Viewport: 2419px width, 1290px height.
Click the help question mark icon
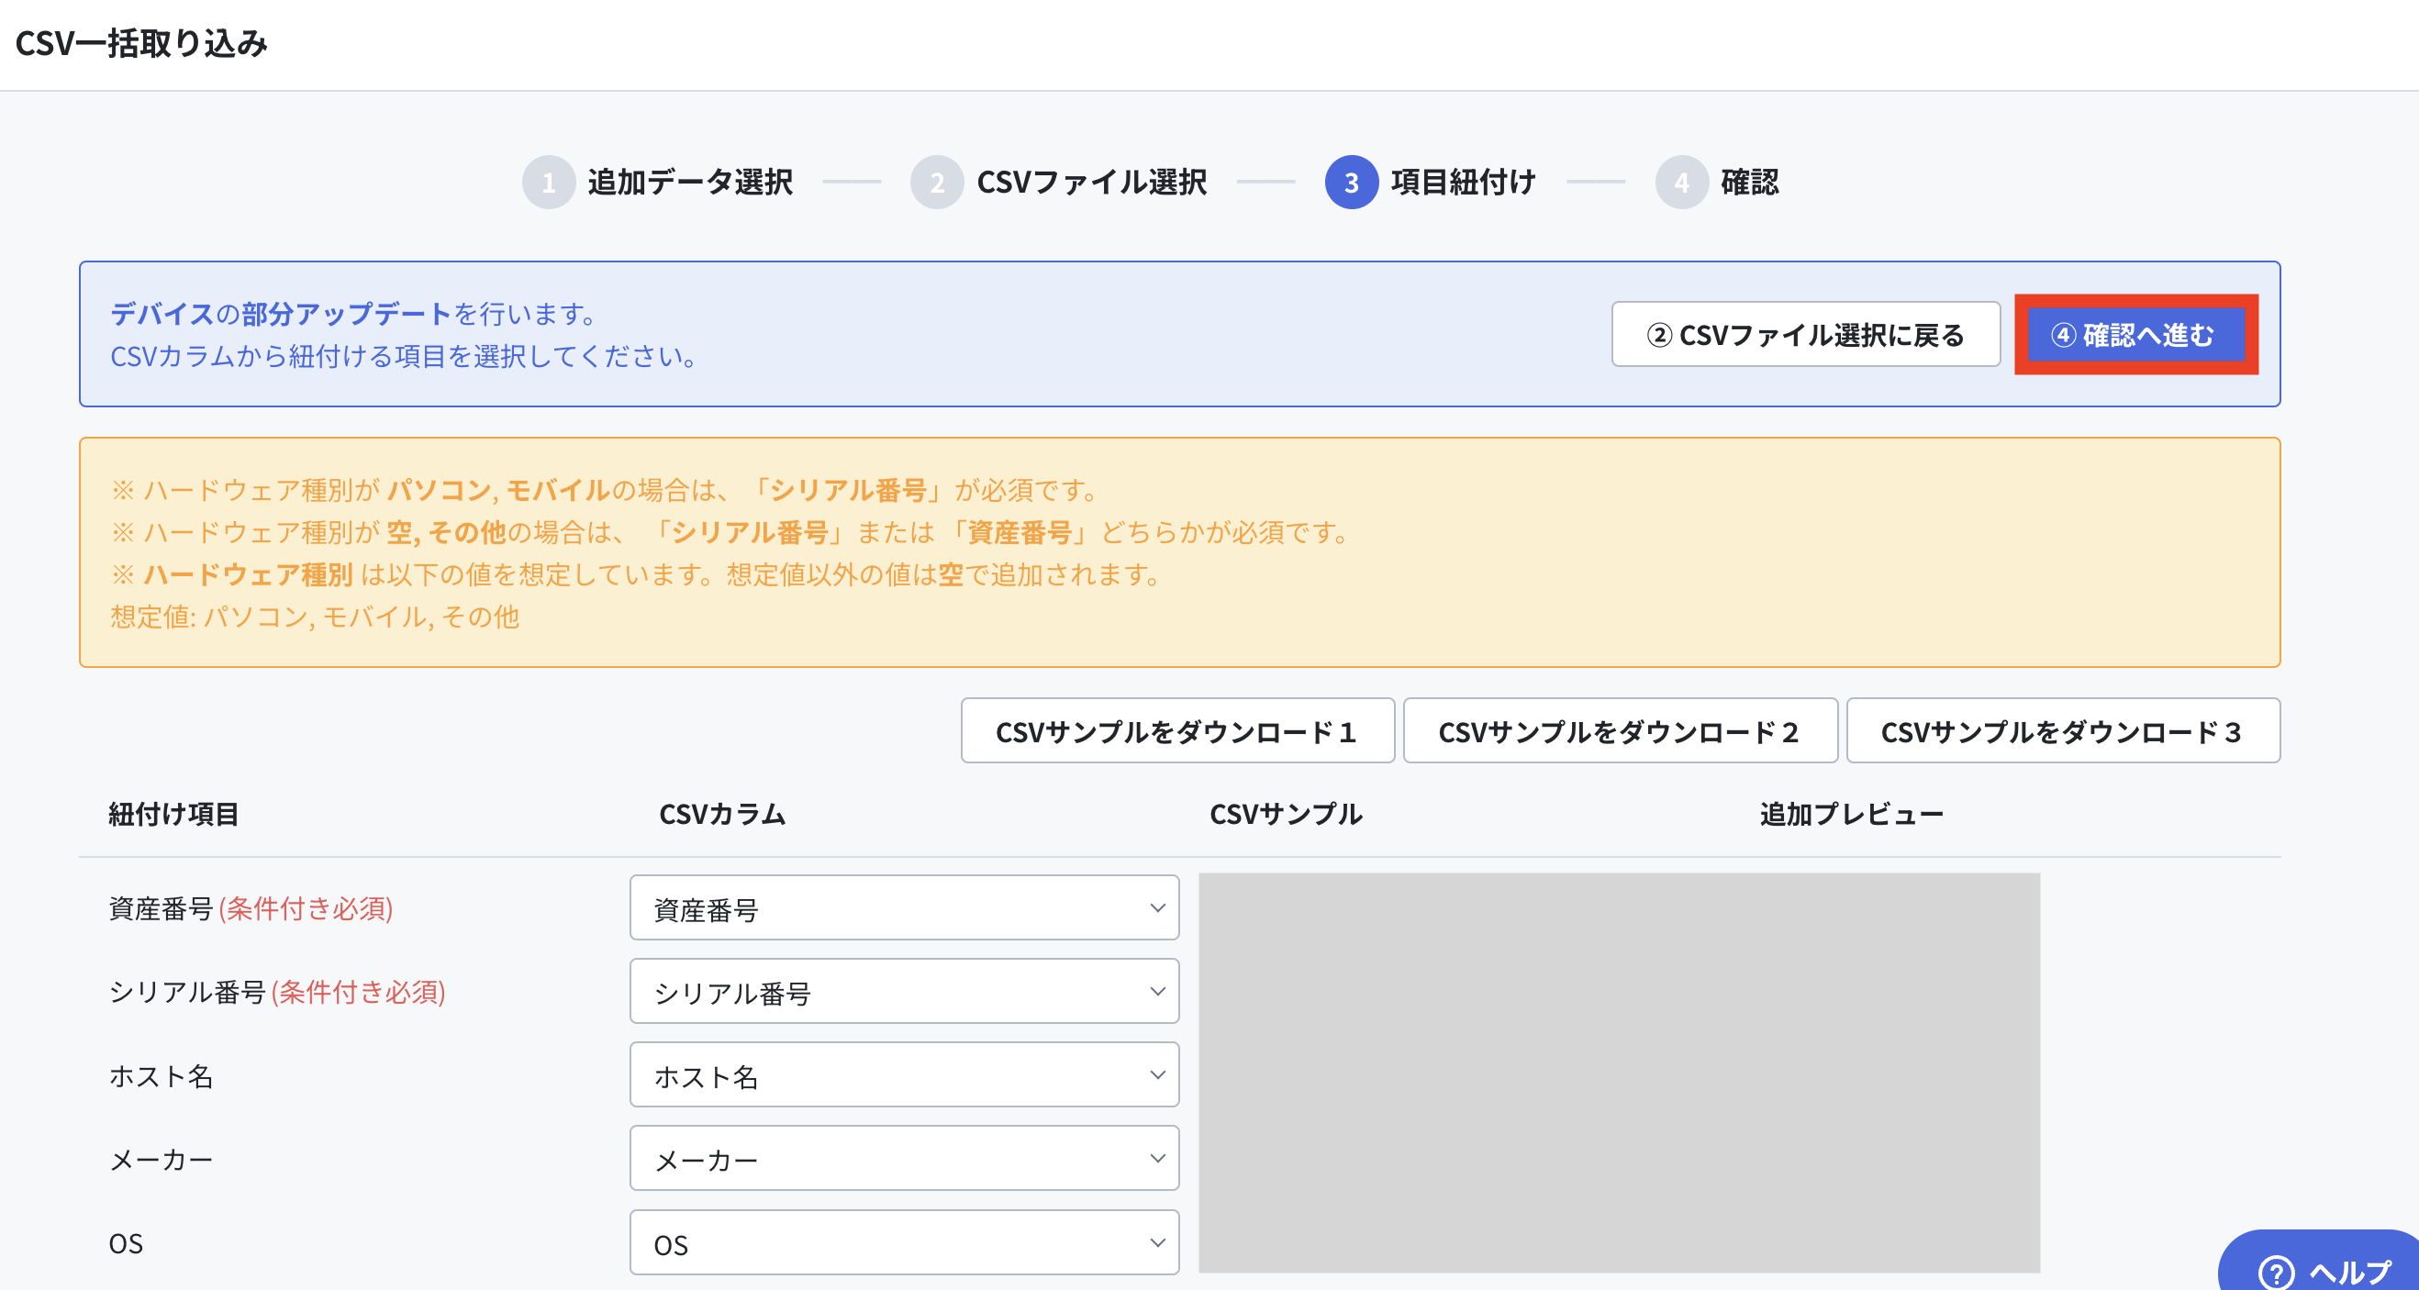(2276, 1273)
